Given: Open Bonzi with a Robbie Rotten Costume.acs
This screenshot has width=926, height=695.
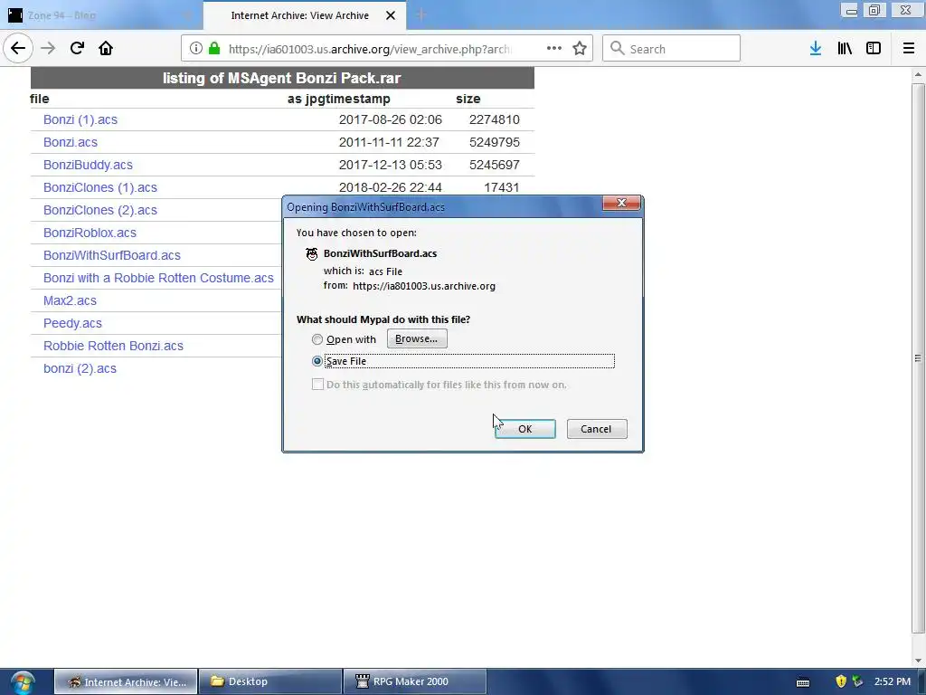Looking at the screenshot, I should click(158, 278).
